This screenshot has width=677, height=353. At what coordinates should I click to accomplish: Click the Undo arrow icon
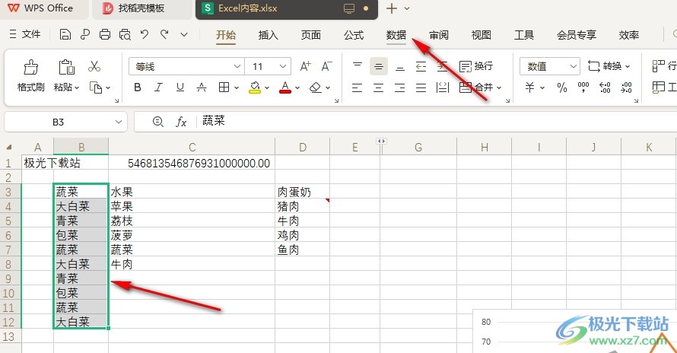point(145,34)
